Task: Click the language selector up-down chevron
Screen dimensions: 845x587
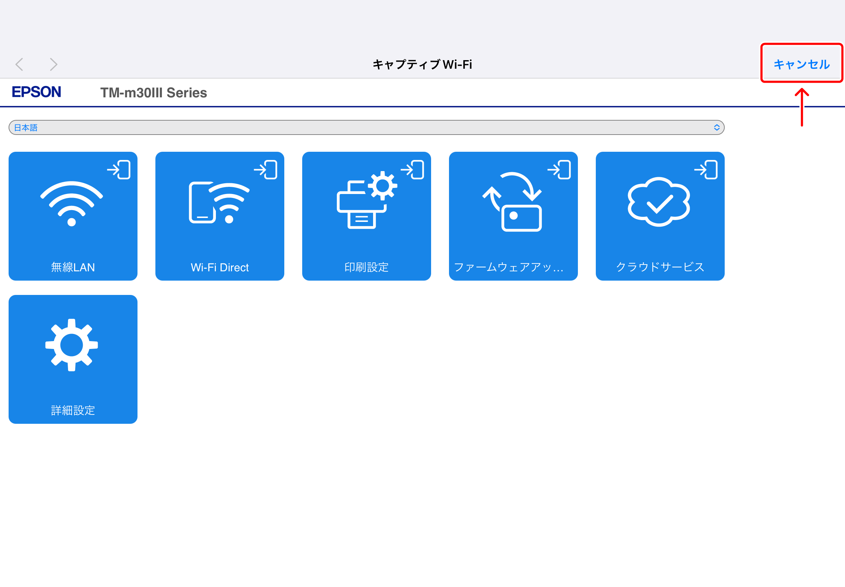Action: click(x=716, y=128)
